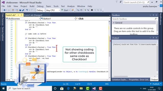
Task: Open the Debug menu
Action: pyautogui.click(x=40, y=6)
